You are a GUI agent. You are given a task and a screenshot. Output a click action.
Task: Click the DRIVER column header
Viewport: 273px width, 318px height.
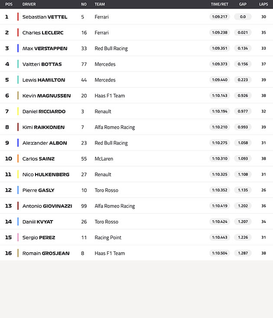coord(29,4)
